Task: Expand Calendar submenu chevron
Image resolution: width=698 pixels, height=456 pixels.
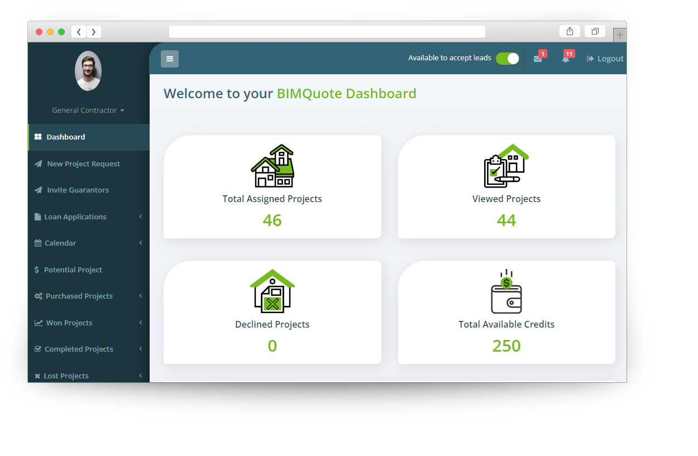Action: [x=141, y=243]
